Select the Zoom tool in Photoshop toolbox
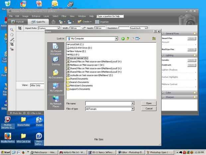 pyautogui.click(x=12, y=30)
